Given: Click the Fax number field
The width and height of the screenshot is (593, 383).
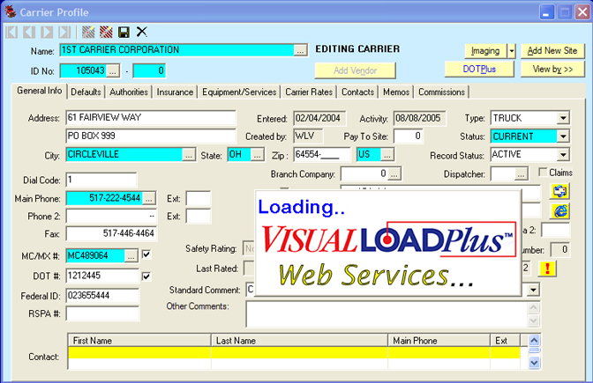Looking at the screenshot, I should pyautogui.click(x=111, y=233).
